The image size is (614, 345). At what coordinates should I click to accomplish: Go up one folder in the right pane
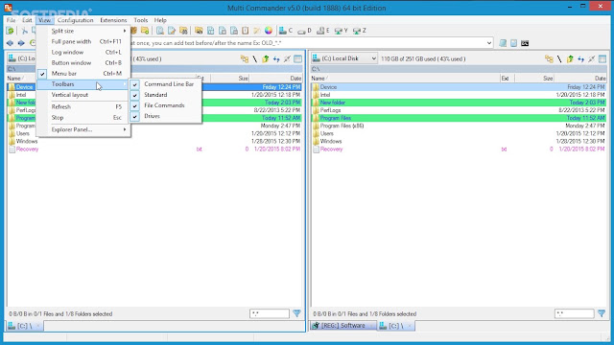point(570,59)
